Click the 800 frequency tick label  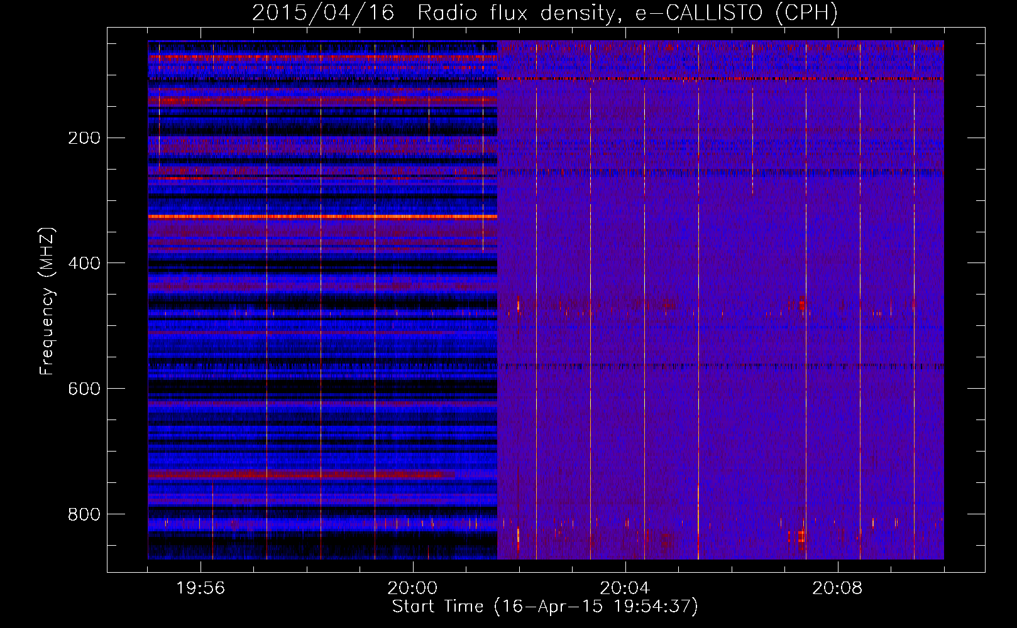[84, 514]
